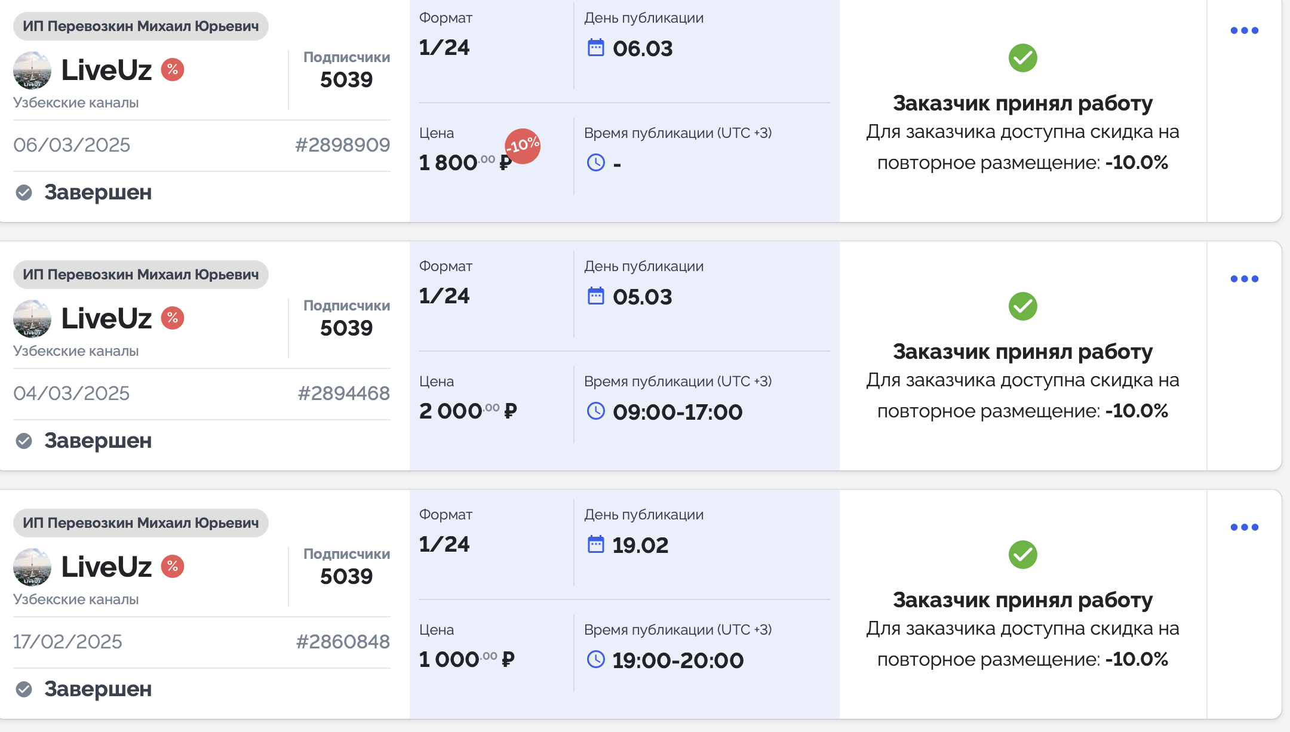Click red percent badge on first LiveUz
This screenshot has height=732, width=1290.
tap(173, 70)
